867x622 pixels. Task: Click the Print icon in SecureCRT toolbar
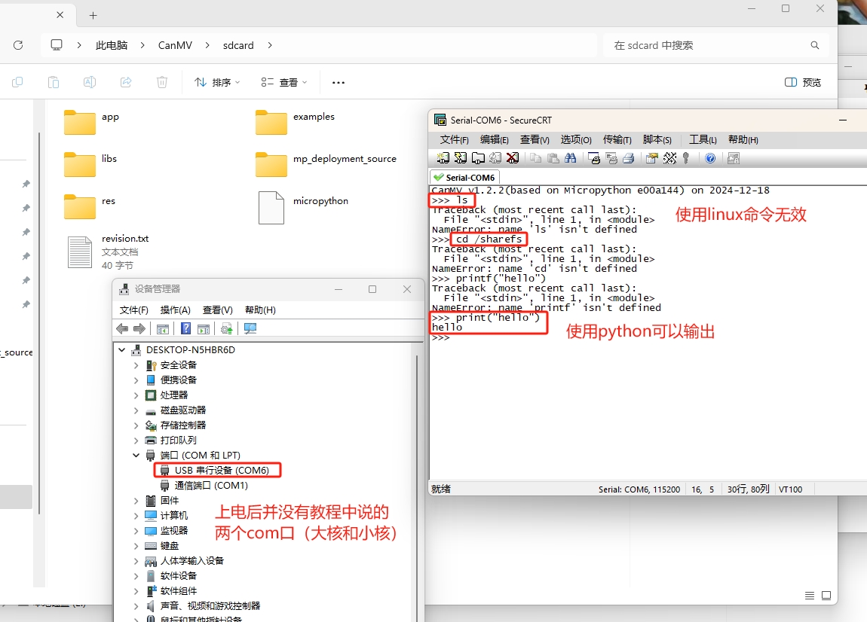pyautogui.click(x=630, y=157)
